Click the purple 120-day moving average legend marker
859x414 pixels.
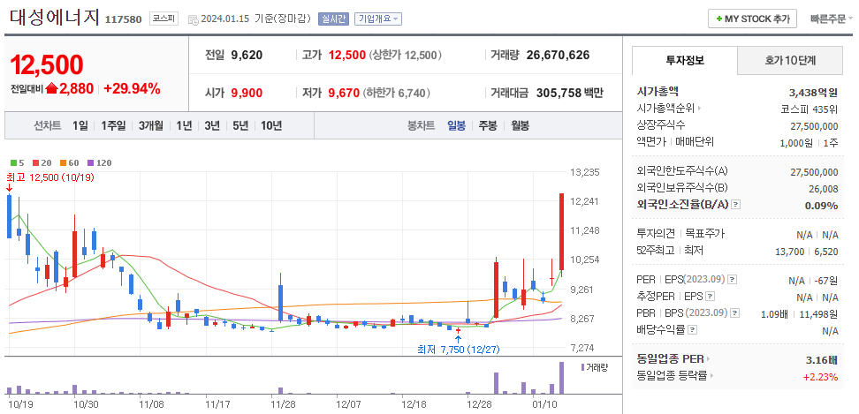click(x=91, y=163)
